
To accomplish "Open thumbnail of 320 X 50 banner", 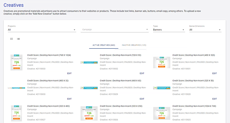I will coord(162,88).
